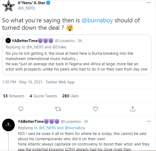Open the quoted tweet card text
Screen dimensions: 156x151
click(76, 61)
